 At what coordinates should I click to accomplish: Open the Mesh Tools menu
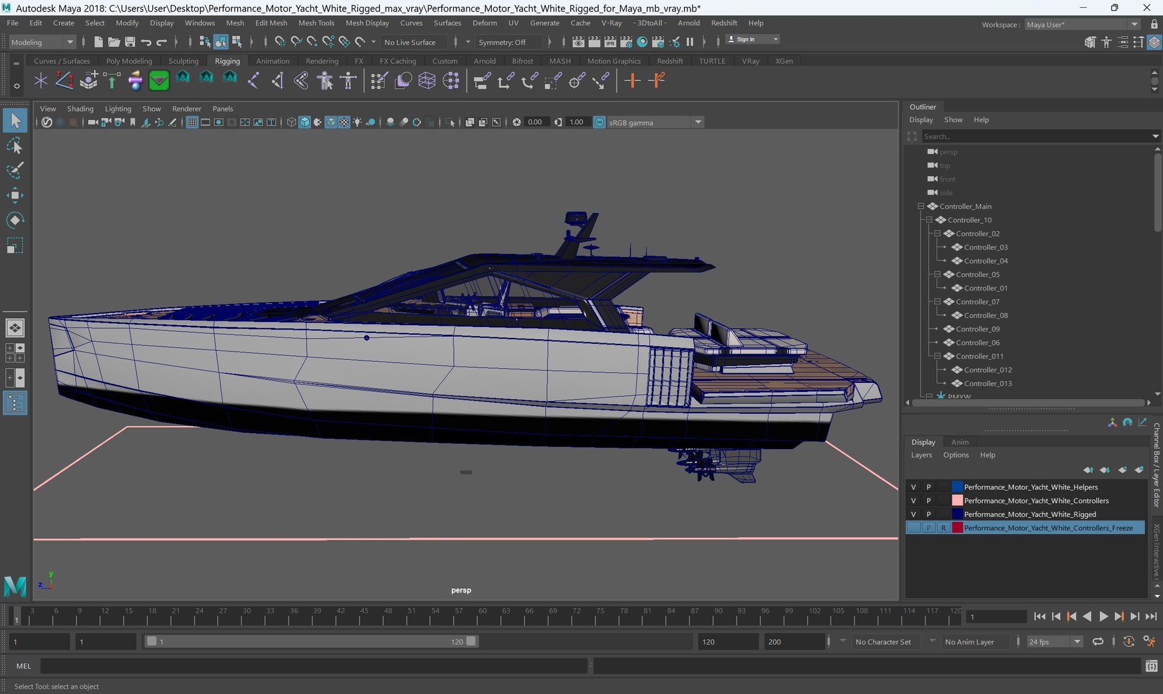pyautogui.click(x=316, y=22)
